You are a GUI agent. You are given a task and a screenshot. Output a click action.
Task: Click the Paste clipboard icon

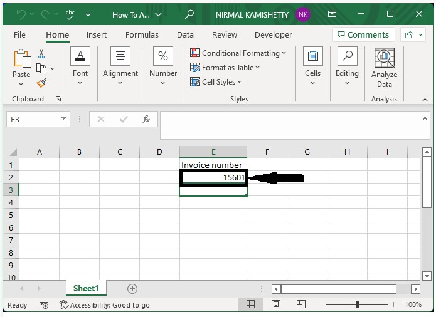22,58
